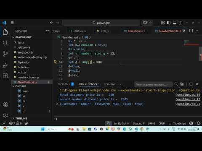Show more panel tabs ellipsis

122,84
